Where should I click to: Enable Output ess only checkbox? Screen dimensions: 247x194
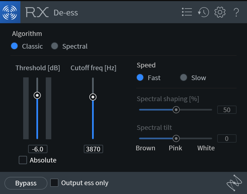[54, 183]
